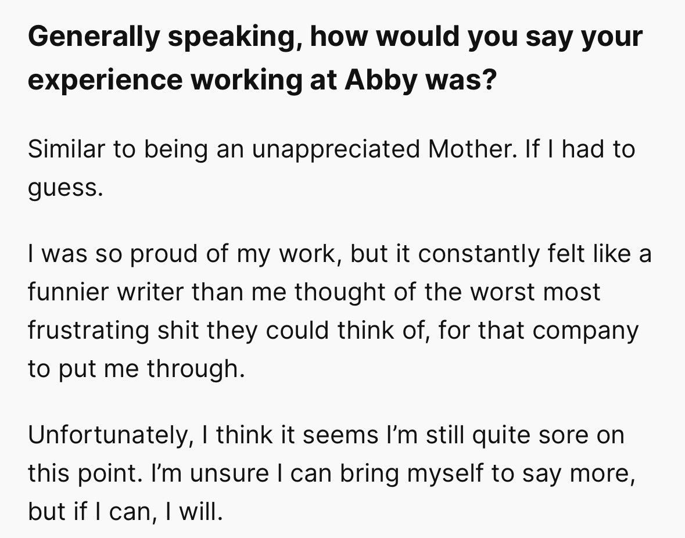Click the word 'Abby' in the heading
The height and width of the screenshot is (538, 685).
pyautogui.click(x=379, y=80)
